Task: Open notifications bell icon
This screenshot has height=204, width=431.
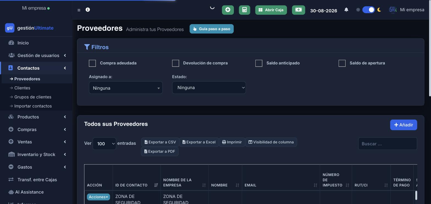Action: point(346,10)
